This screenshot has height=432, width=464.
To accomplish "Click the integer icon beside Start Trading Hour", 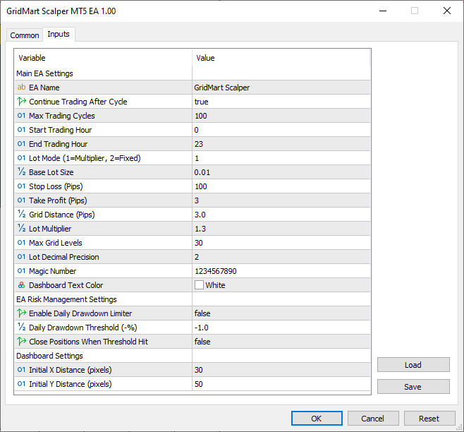I will [21, 129].
